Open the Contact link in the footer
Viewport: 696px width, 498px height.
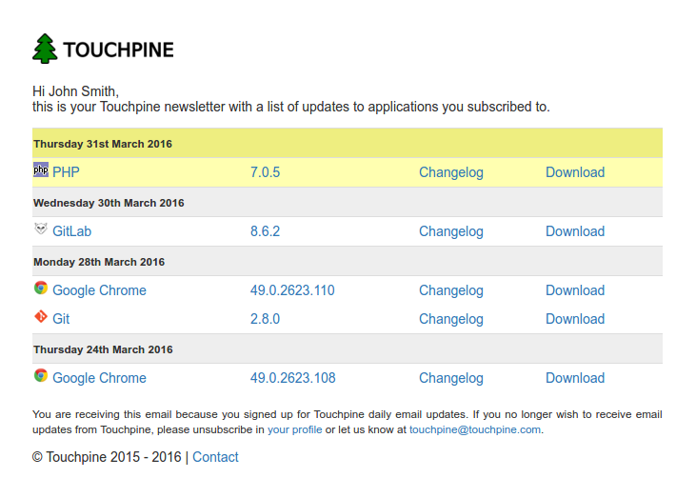point(215,457)
